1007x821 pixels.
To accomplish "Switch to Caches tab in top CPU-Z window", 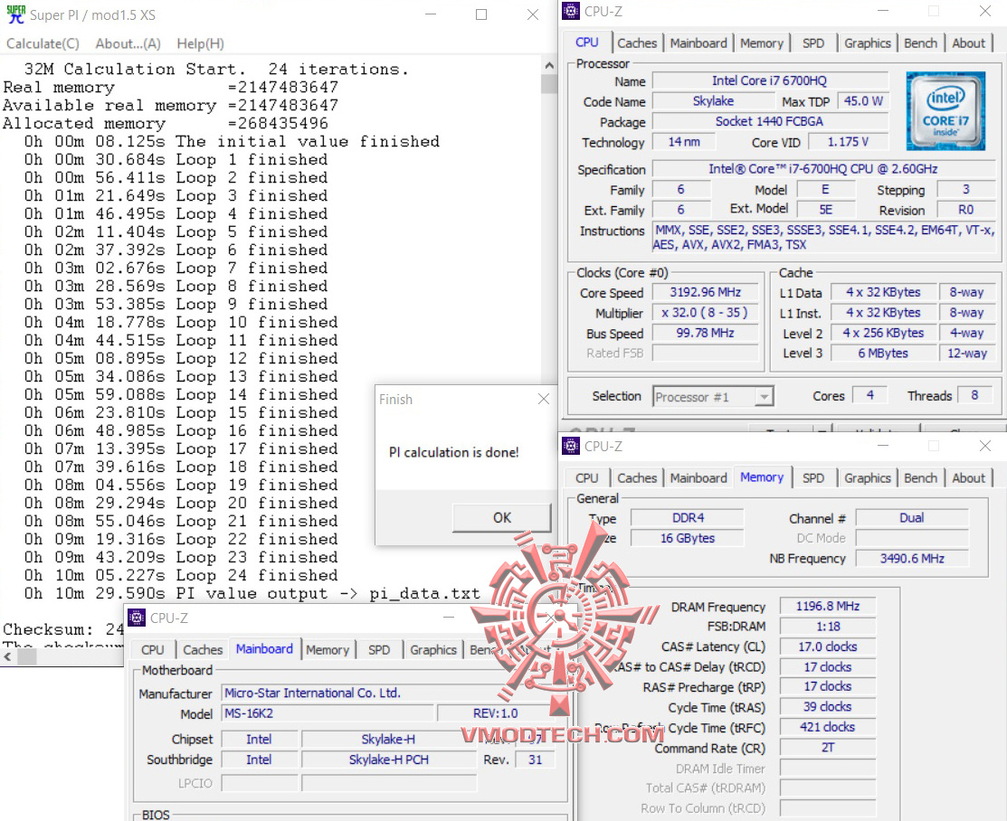I will [637, 43].
